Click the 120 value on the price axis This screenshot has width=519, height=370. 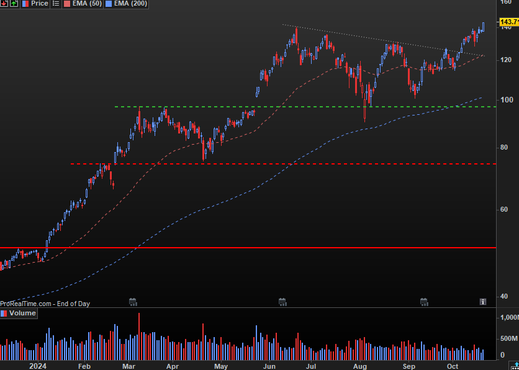click(506, 60)
